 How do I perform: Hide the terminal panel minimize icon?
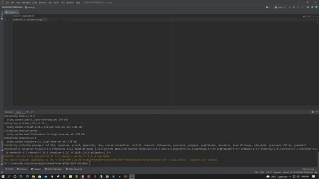point(317,112)
